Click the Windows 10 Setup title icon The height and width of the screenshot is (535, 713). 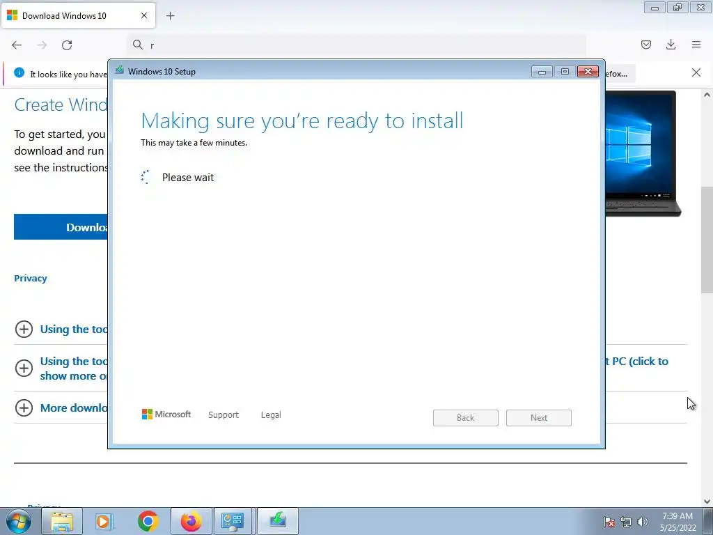tap(120, 70)
